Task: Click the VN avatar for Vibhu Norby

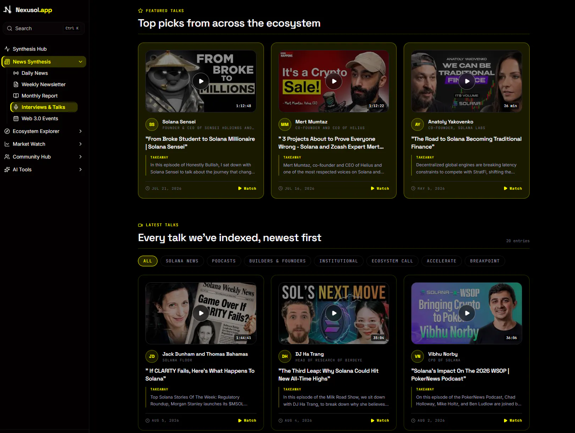Action: pos(418,356)
